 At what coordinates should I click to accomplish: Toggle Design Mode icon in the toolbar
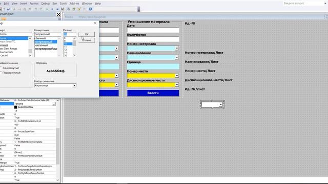(63, 9)
